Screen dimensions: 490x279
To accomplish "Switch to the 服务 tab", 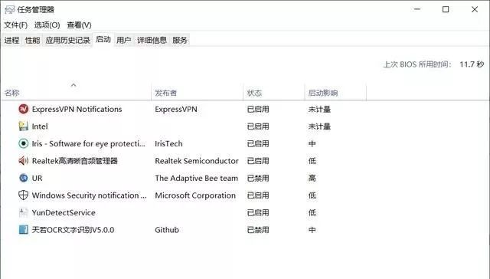I will pyautogui.click(x=180, y=40).
